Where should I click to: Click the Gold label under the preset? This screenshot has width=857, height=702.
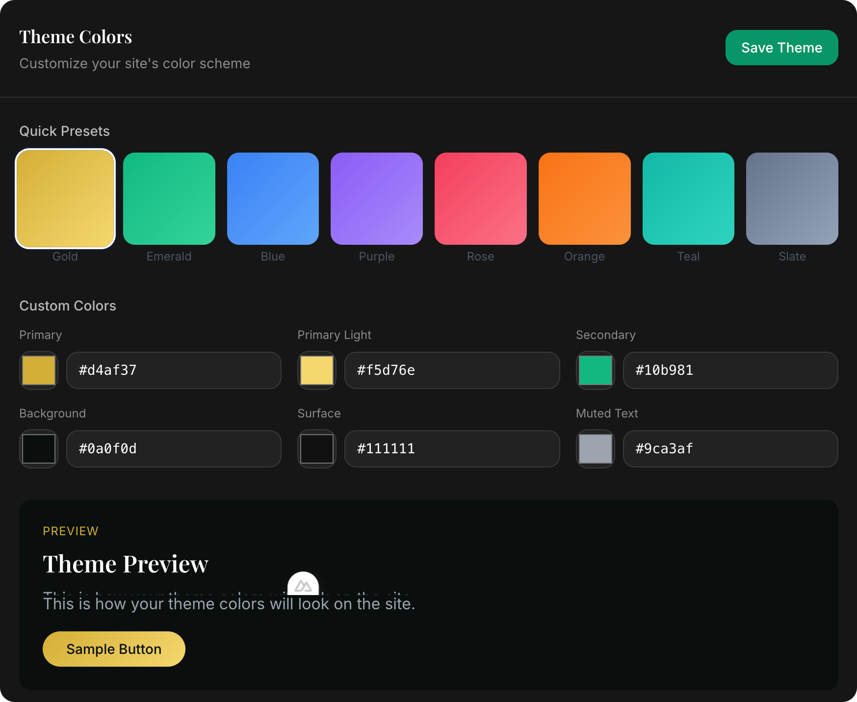[65, 257]
